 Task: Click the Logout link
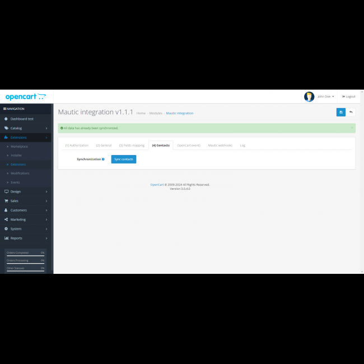pyautogui.click(x=348, y=96)
